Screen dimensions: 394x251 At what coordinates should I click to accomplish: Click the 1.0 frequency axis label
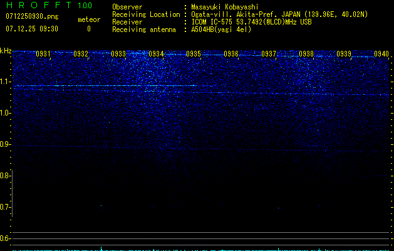(5, 113)
